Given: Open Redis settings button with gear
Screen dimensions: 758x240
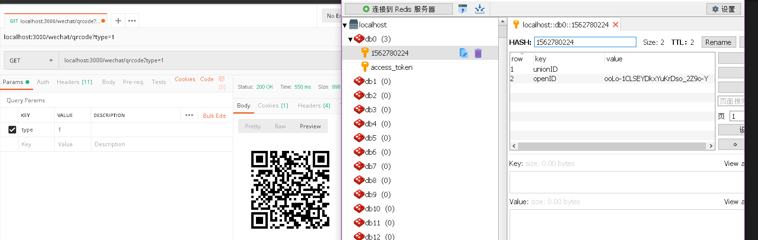Looking at the screenshot, I should click(723, 9).
